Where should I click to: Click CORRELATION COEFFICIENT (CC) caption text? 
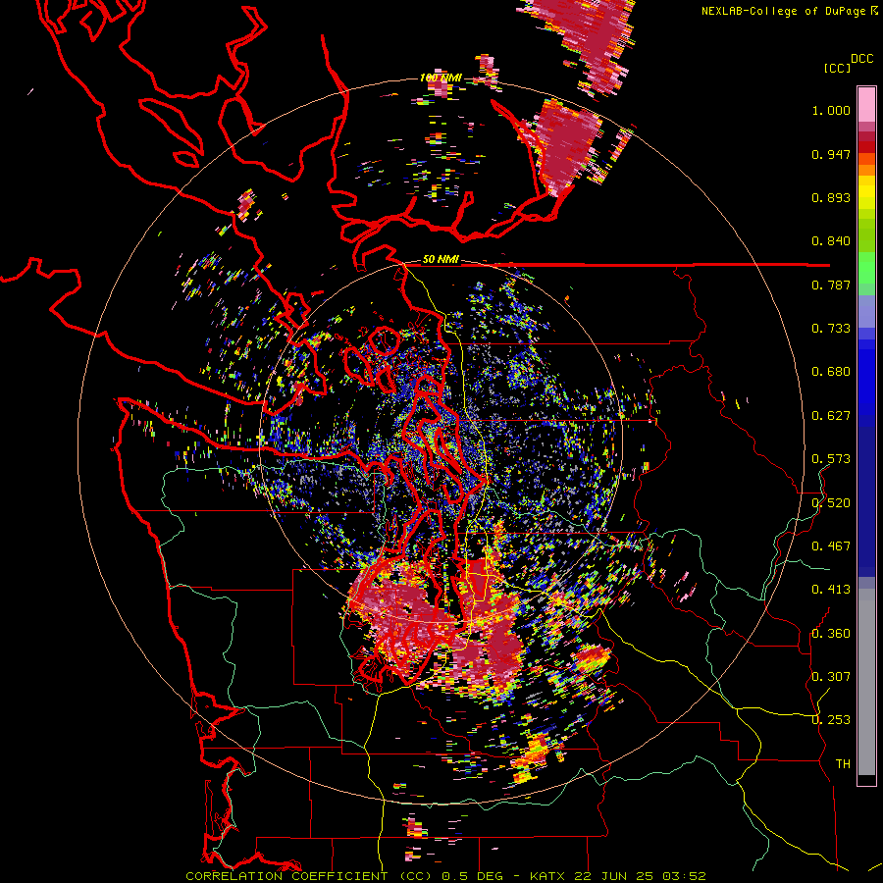[307, 876]
